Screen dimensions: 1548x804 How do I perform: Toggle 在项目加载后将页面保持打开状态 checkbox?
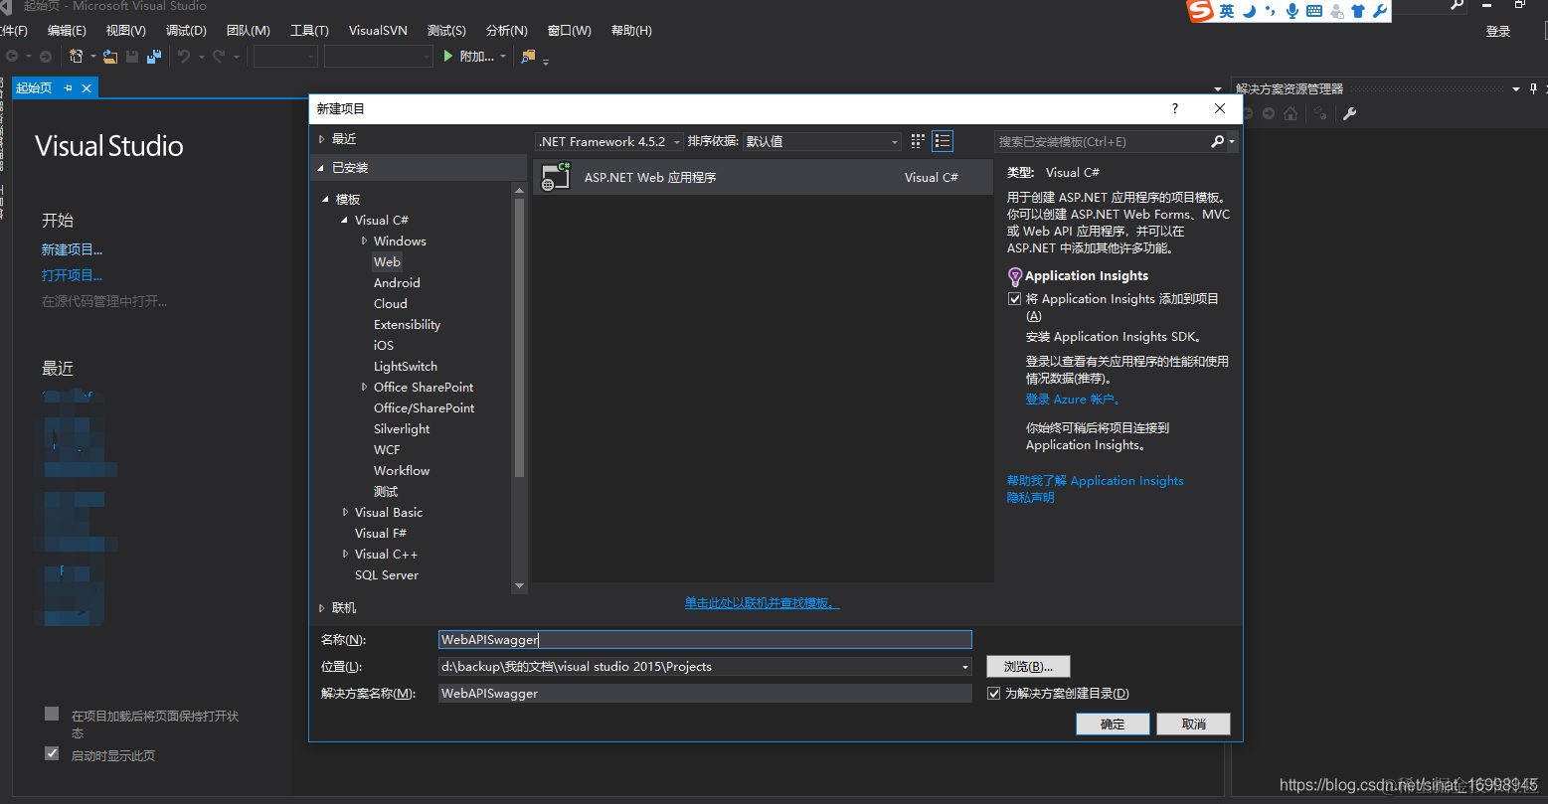coord(52,715)
